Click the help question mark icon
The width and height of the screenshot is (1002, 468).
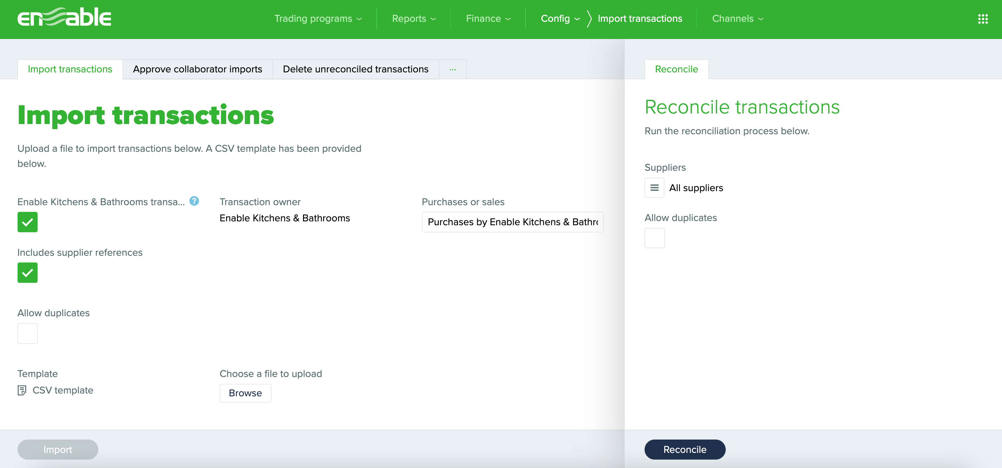(x=194, y=201)
